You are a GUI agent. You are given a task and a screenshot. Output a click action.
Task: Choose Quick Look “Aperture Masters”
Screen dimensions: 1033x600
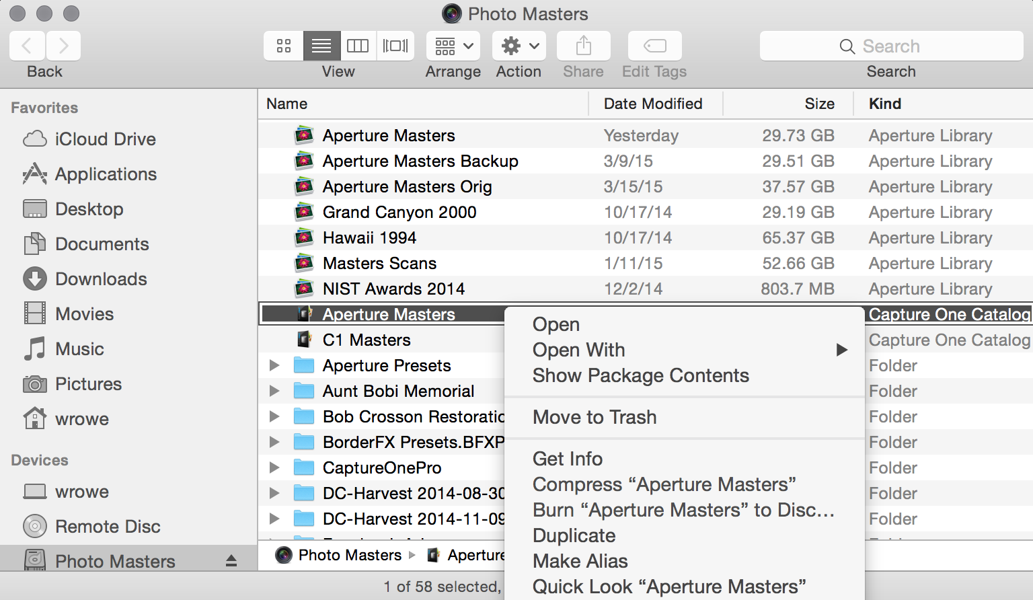pyautogui.click(x=685, y=587)
